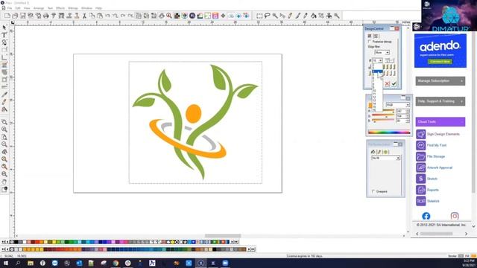This screenshot has width=477, height=268.
Task: Open Google Chrome from the taskbar
Action: pyautogui.click(x=116, y=263)
